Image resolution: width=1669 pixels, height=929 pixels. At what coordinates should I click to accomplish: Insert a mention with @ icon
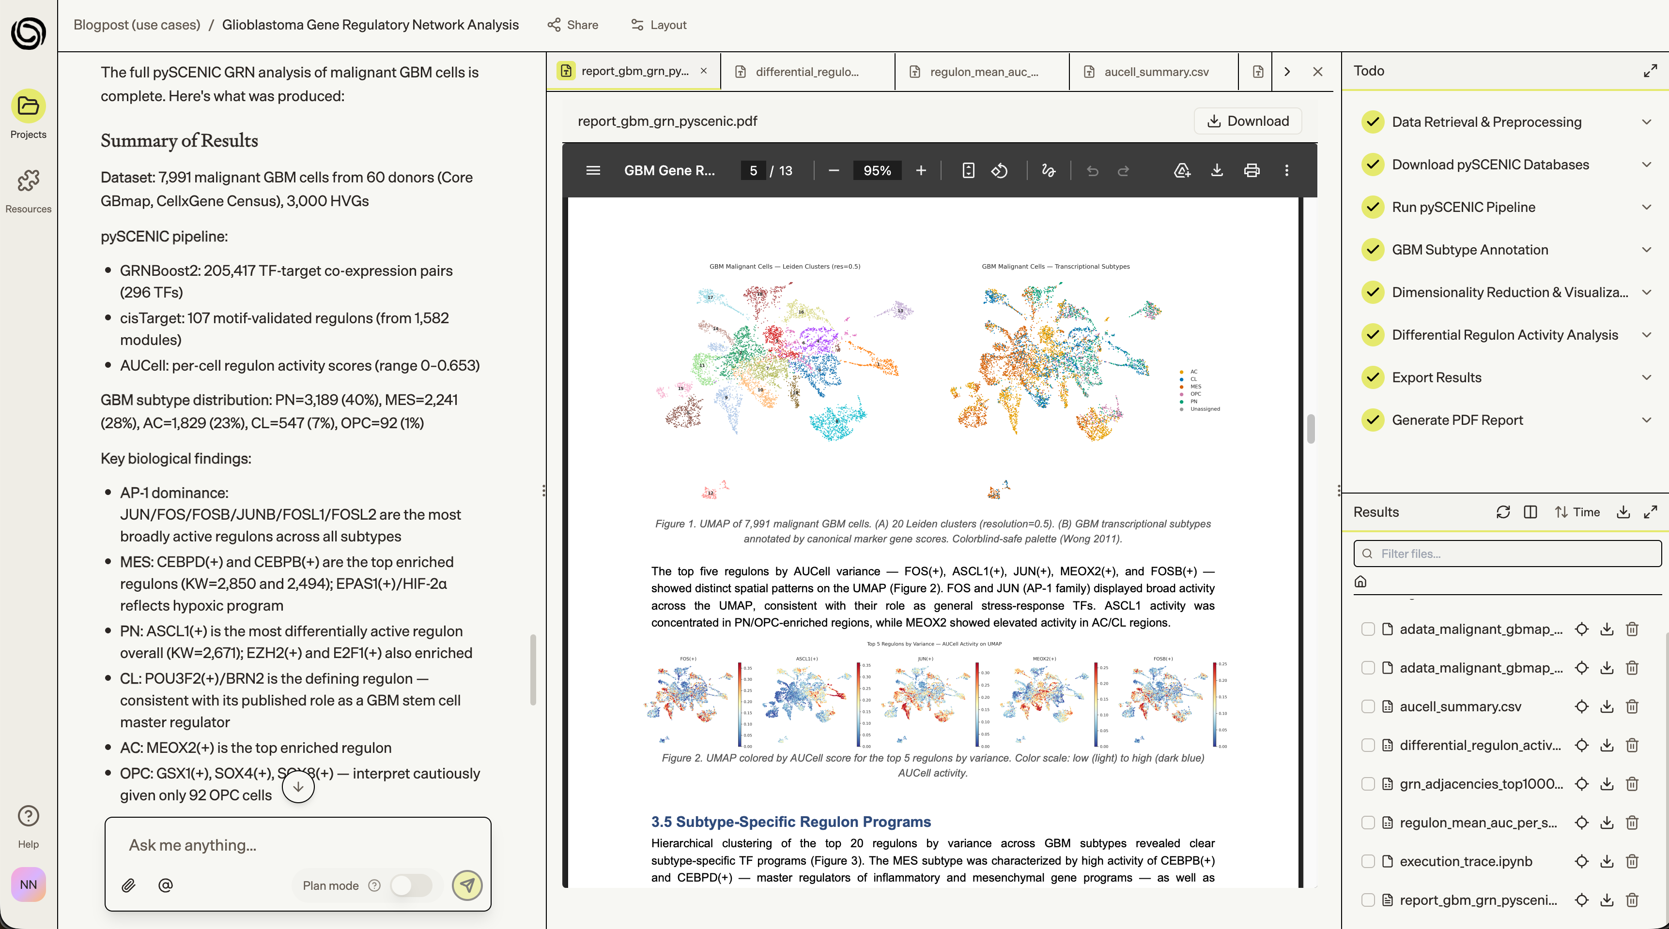(165, 885)
